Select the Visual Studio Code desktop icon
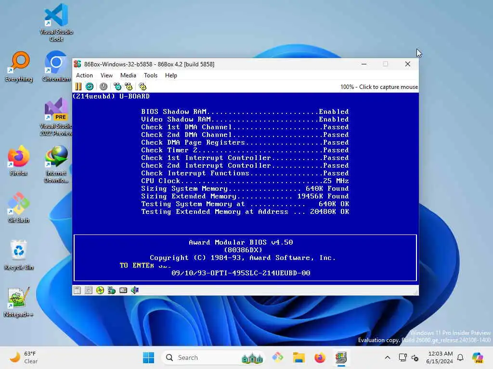493x369 pixels. click(56, 23)
